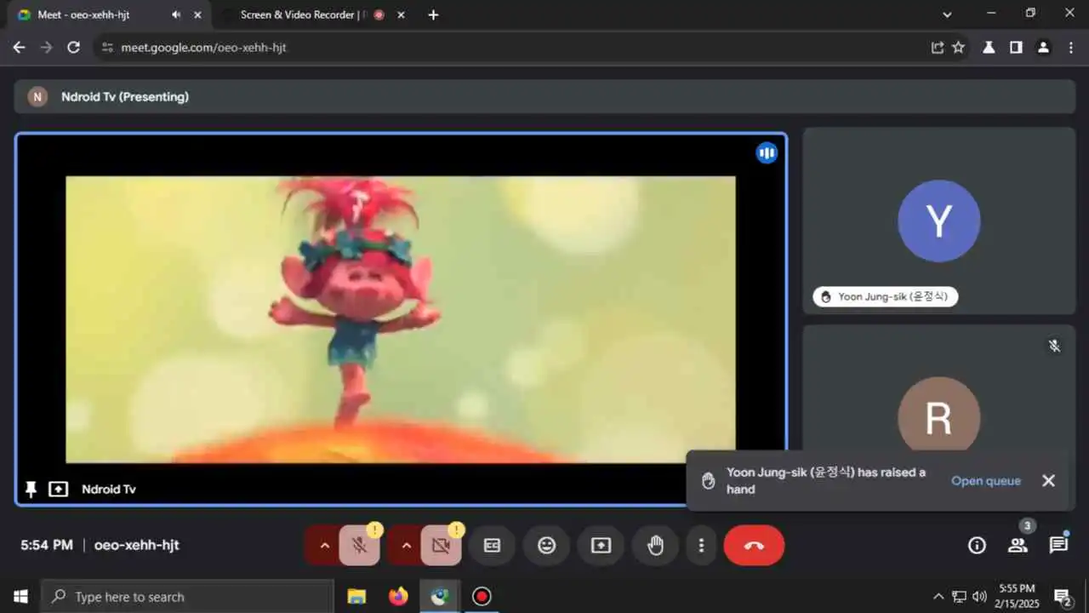The width and height of the screenshot is (1089, 613).
Task: Open network settings tray icon
Action: (959, 597)
